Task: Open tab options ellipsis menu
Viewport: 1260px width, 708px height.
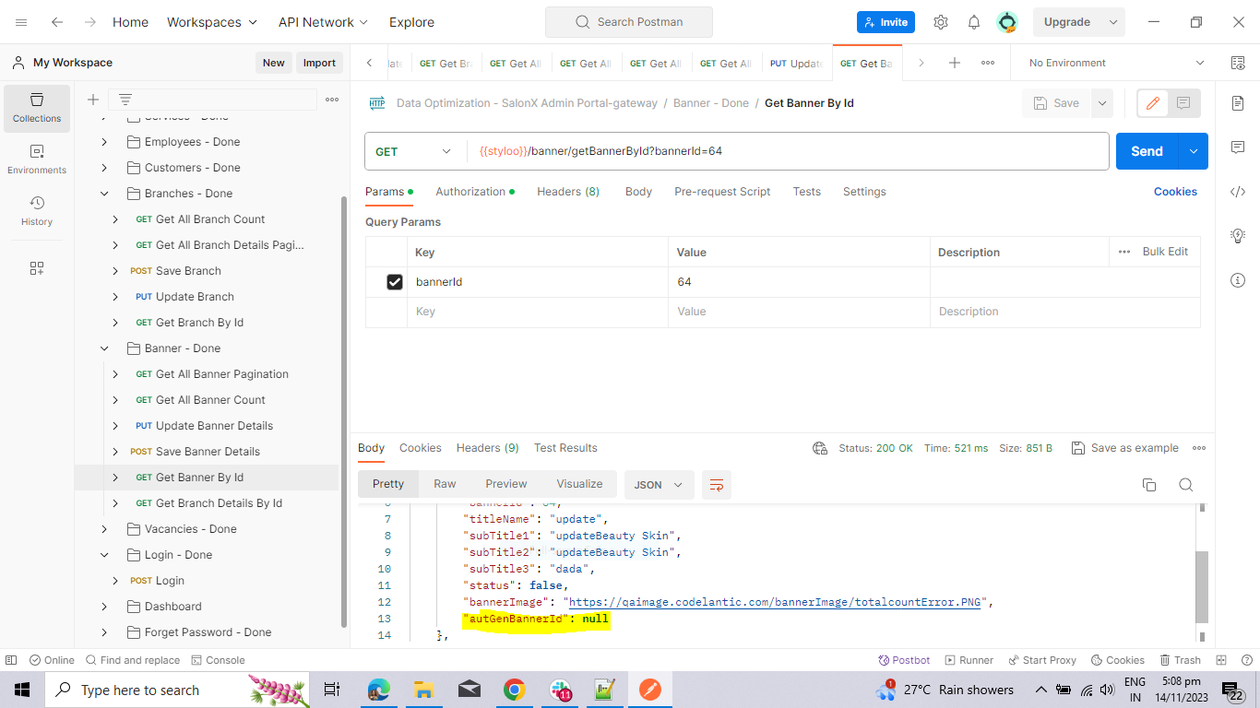Action: tap(988, 63)
